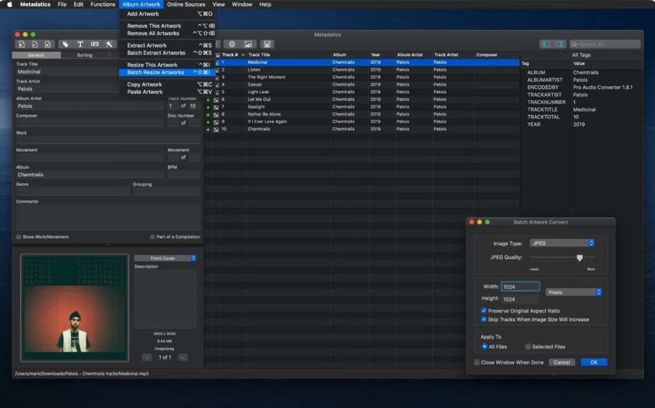655x408 pixels.
Task: Open the tag editing panel via tag icon
Action: [66, 45]
